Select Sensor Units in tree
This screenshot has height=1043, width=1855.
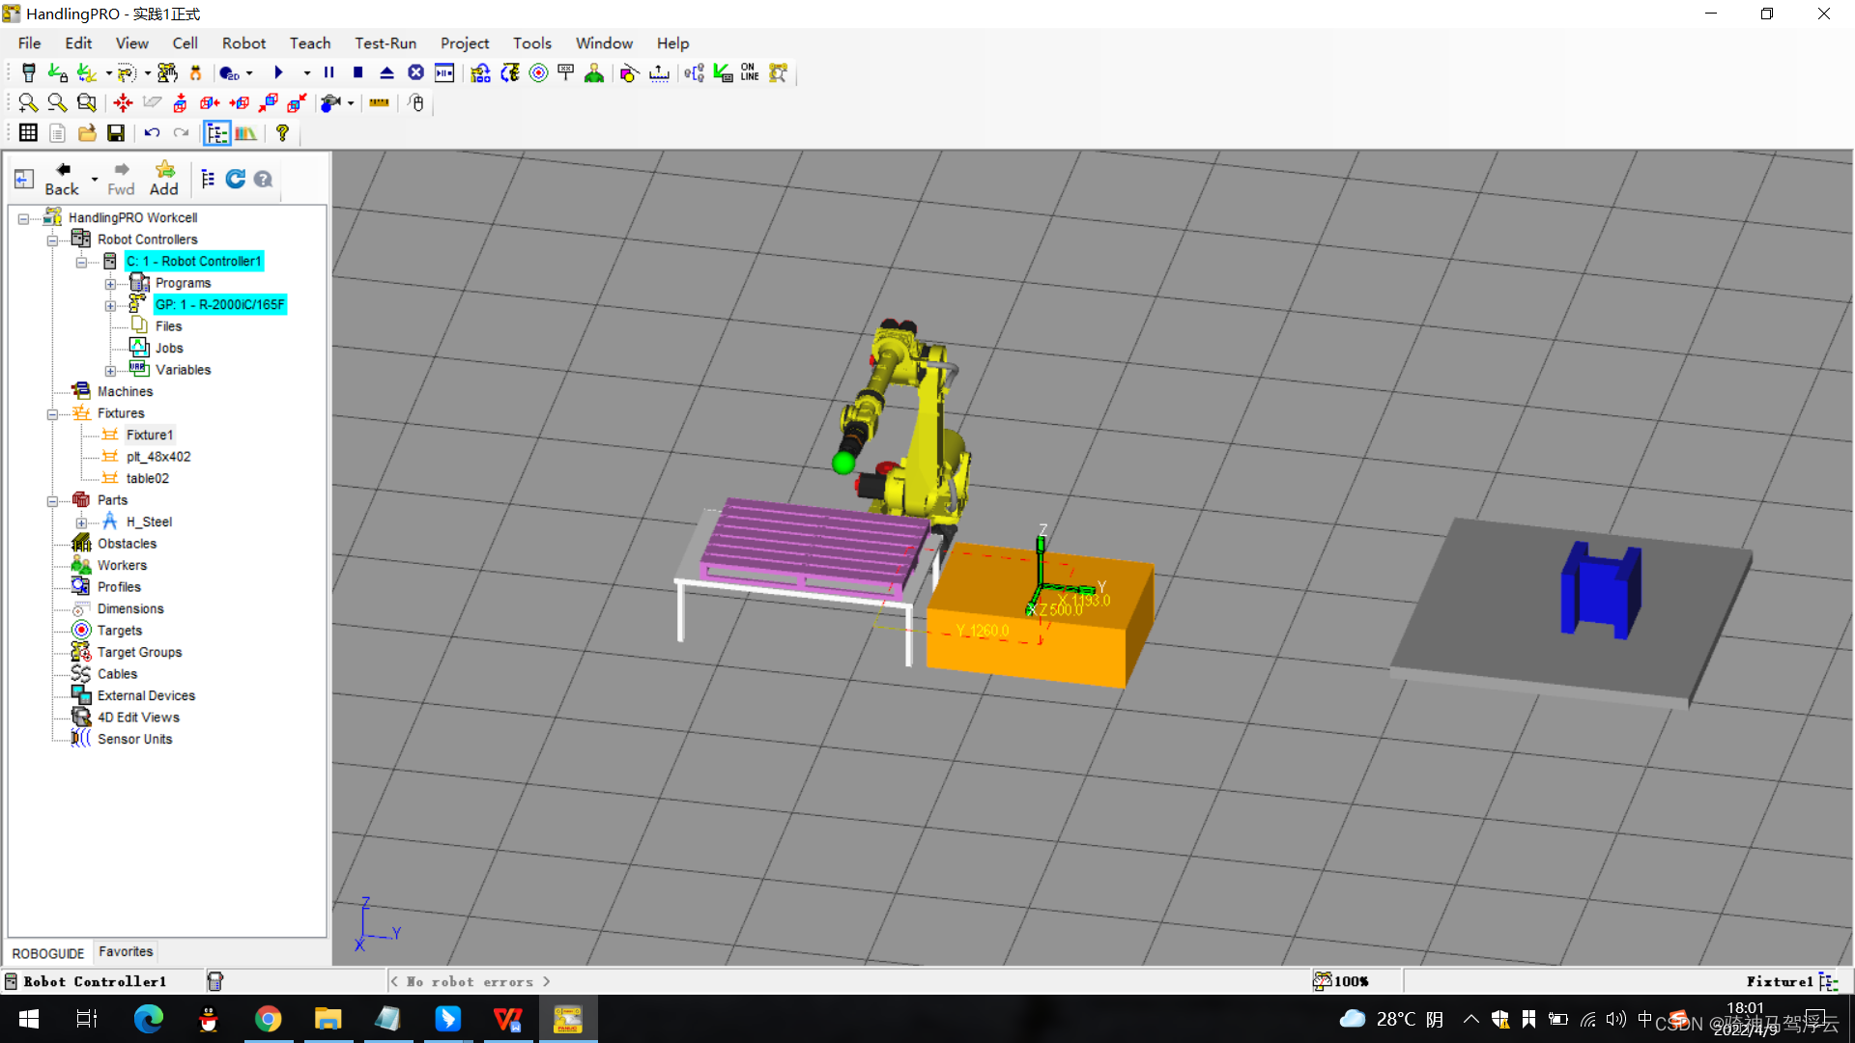[134, 740]
